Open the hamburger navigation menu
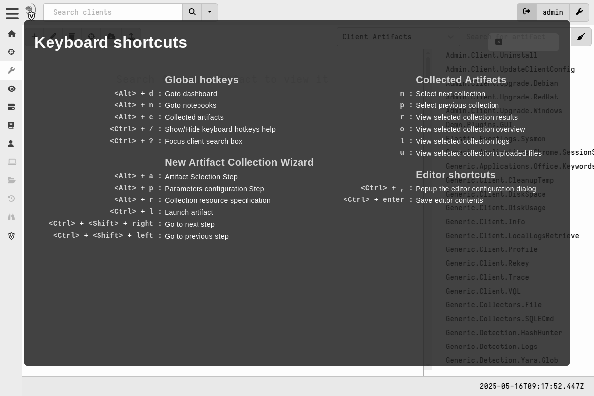 pyautogui.click(x=12, y=13)
